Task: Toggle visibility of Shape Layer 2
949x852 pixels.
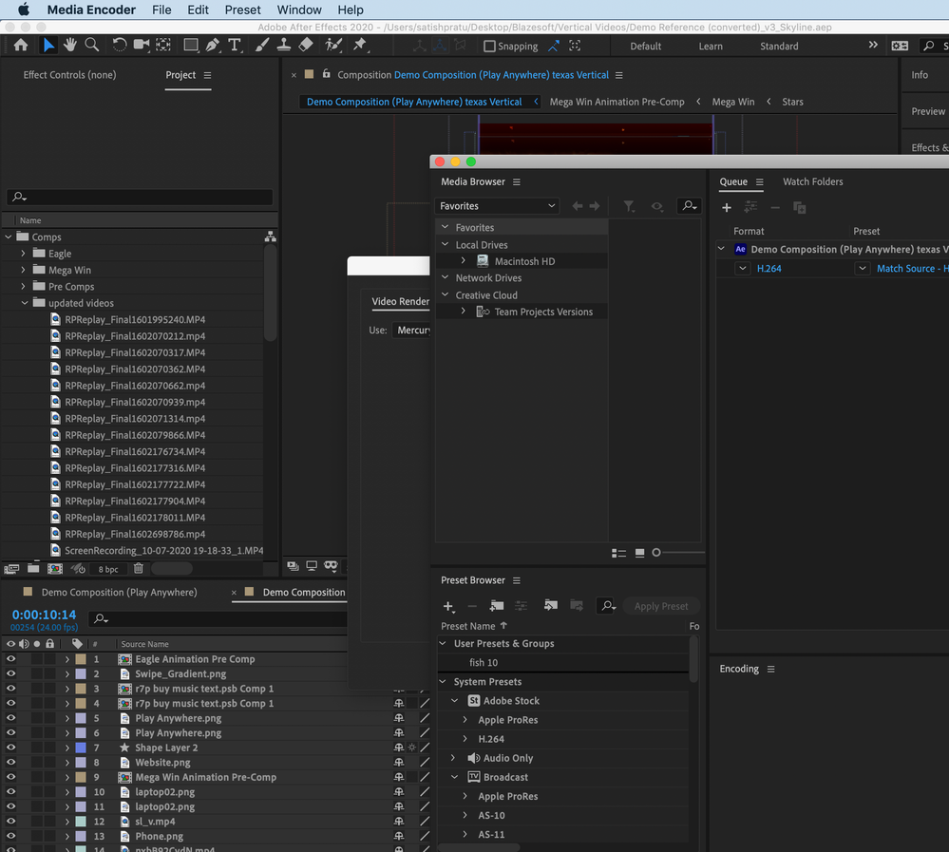Action: coord(10,748)
